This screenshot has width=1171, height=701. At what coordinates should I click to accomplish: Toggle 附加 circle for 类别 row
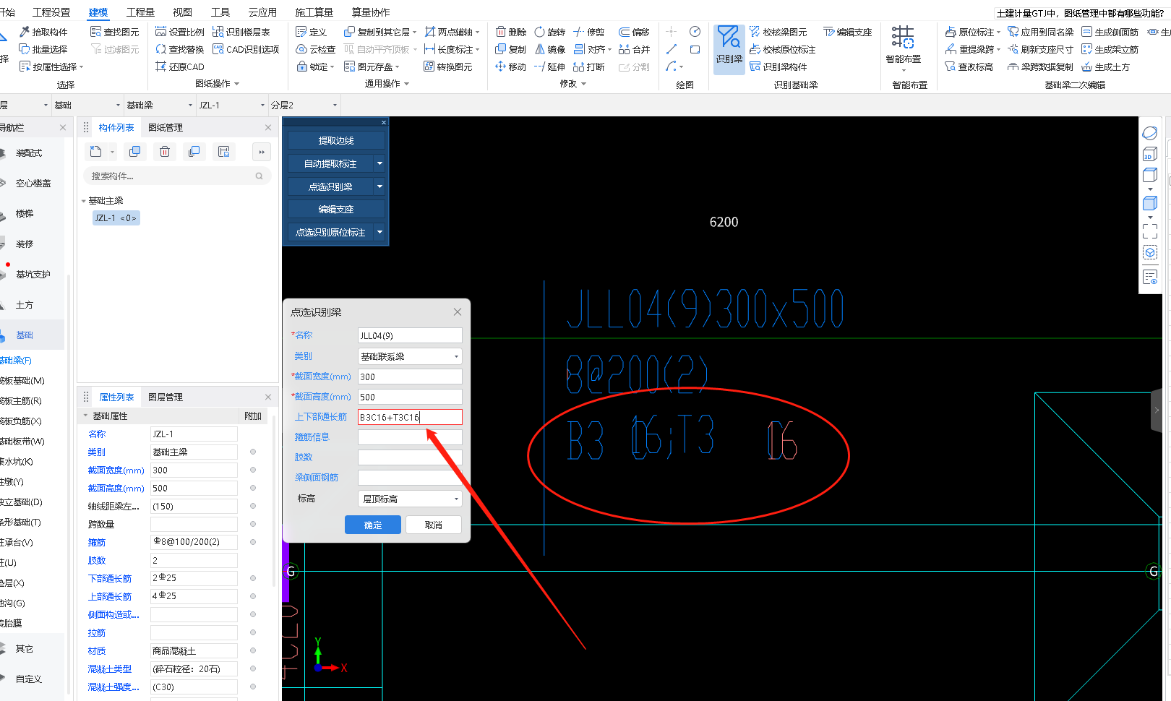coord(253,452)
